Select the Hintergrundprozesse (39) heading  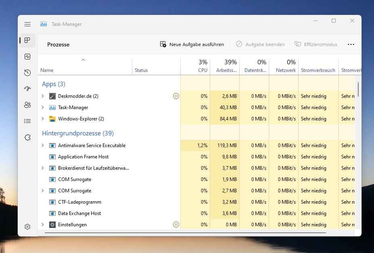coord(78,133)
